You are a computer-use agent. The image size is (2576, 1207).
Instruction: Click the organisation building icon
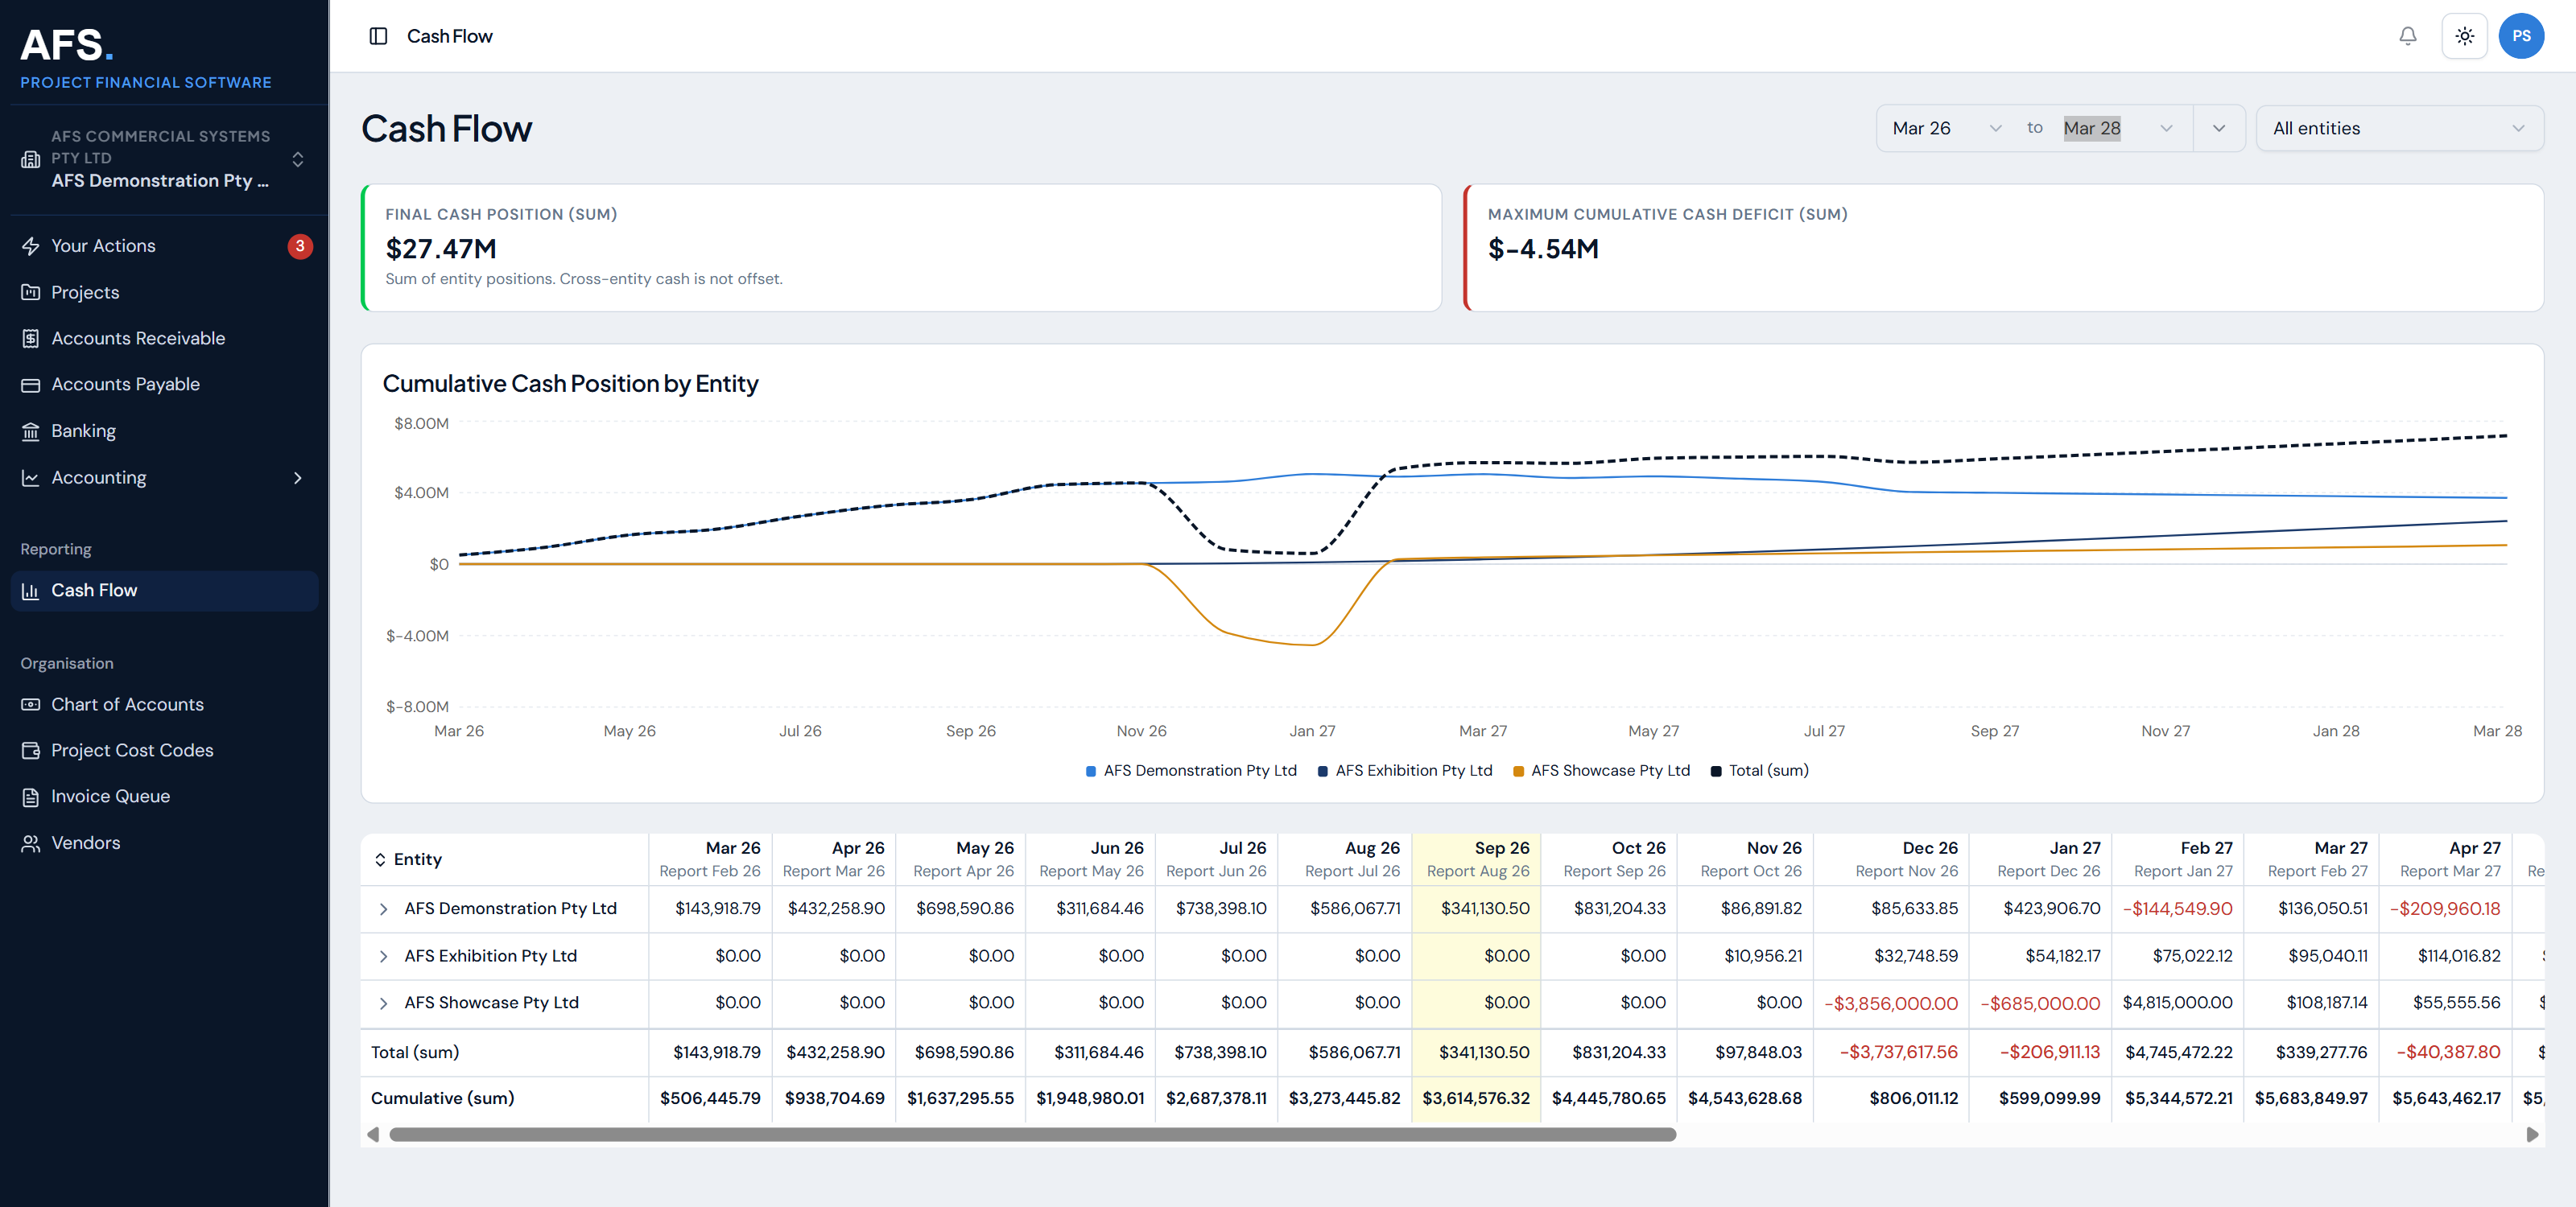(x=31, y=159)
